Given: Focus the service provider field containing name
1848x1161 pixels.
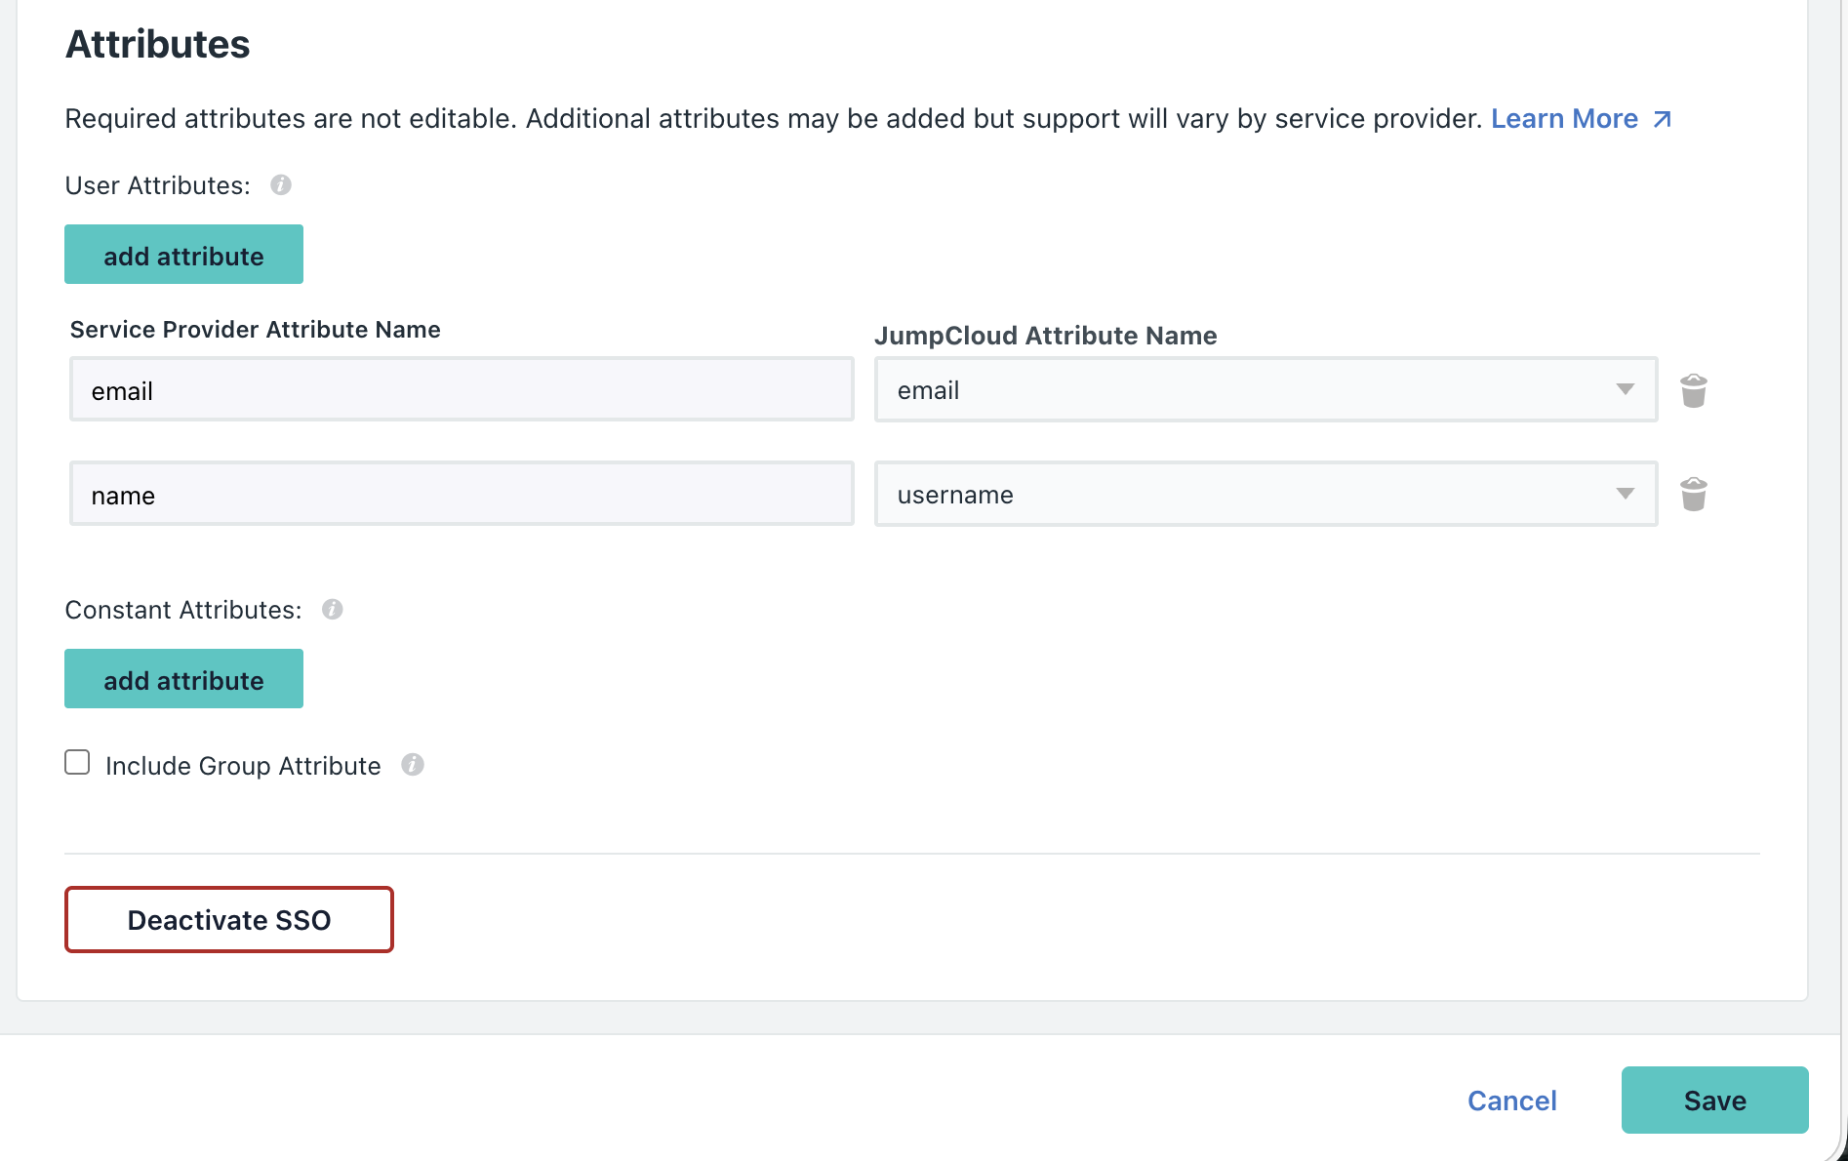Looking at the screenshot, I should pyautogui.click(x=462, y=495).
